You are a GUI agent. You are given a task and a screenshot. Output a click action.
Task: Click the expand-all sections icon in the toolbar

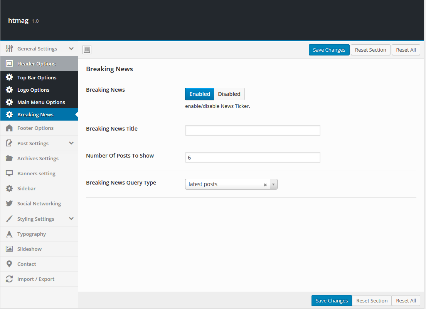[x=87, y=50]
